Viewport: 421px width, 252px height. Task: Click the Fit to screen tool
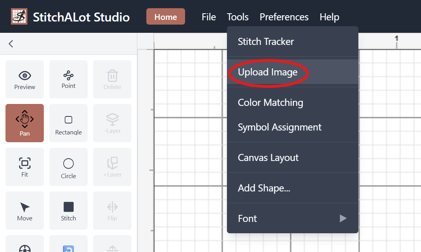(x=25, y=166)
